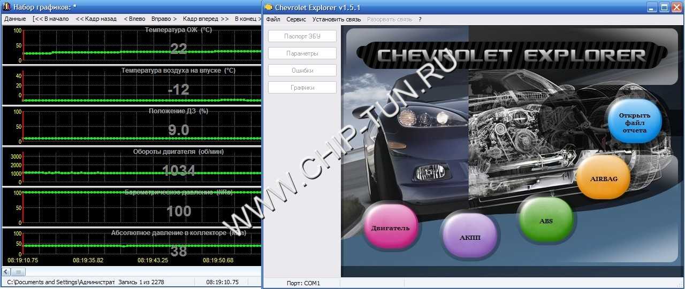Jump to end with В конец
The width and height of the screenshot is (685, 289).
pos(247,19)
